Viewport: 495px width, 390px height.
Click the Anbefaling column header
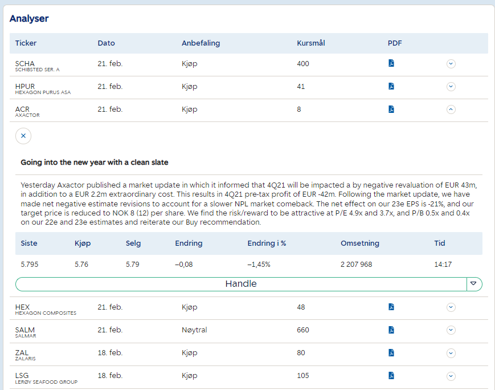tap(201, 43)
